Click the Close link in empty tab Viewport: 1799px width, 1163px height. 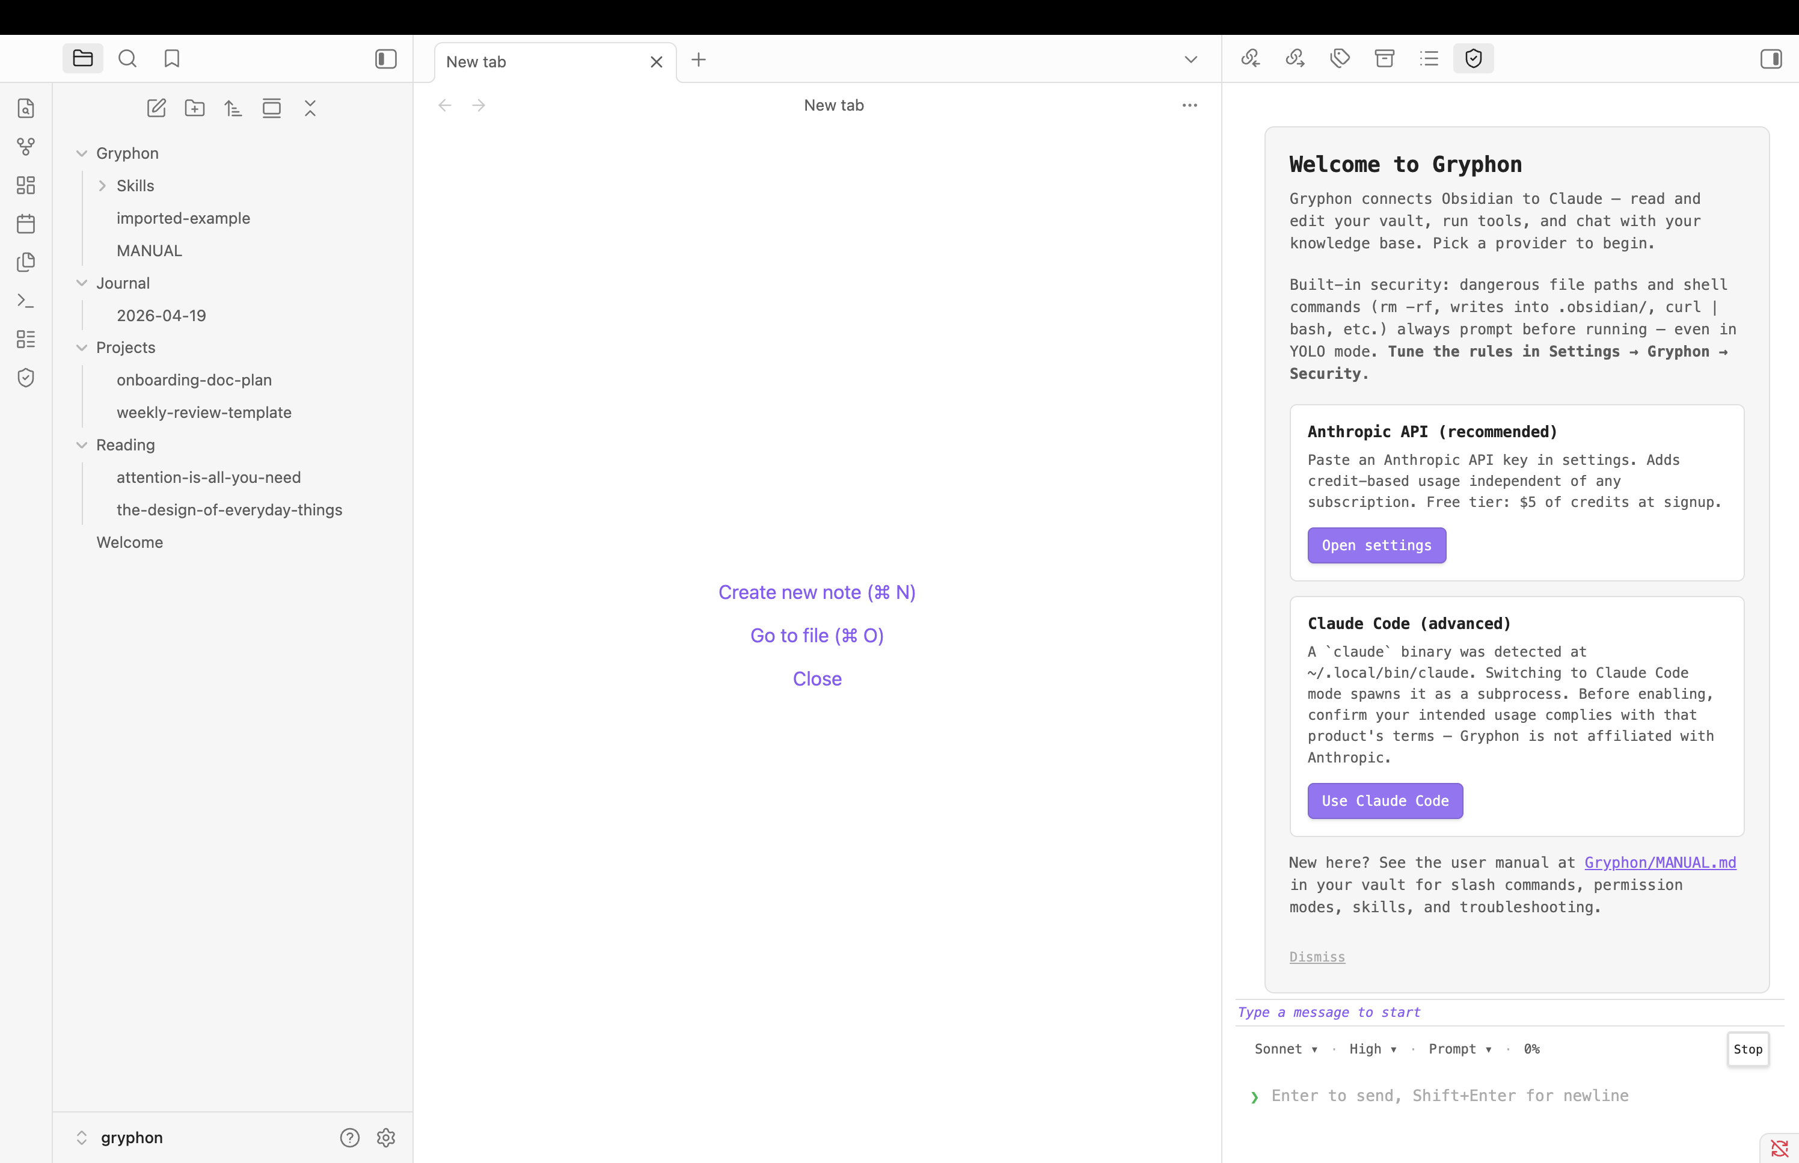(x=817, y=679)
